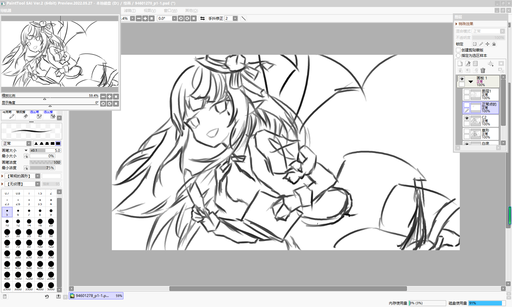Click the delete layer trash icon

click(483, 71)
